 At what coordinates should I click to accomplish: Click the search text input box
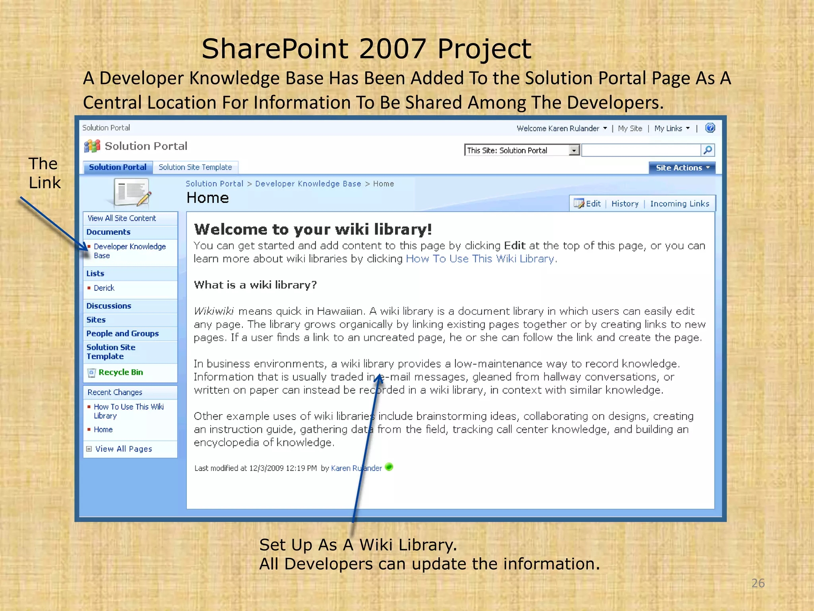coord(642,150)
